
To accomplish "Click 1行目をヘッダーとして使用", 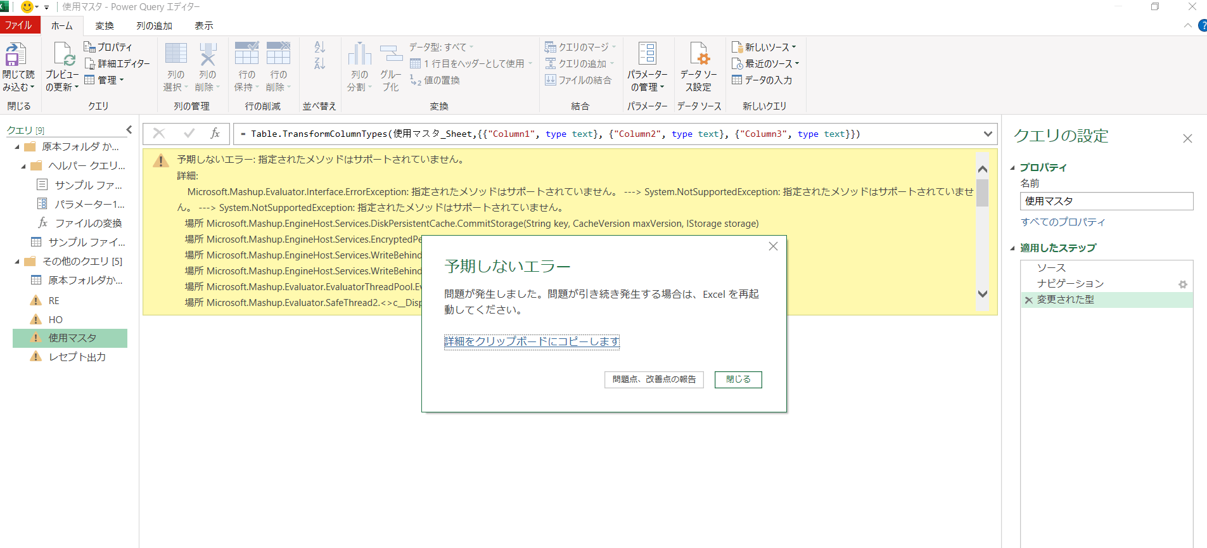I will pos(471,63).
